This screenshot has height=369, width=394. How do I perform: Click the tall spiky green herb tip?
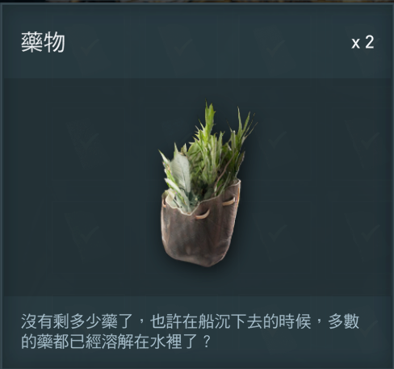pos(209,115)
